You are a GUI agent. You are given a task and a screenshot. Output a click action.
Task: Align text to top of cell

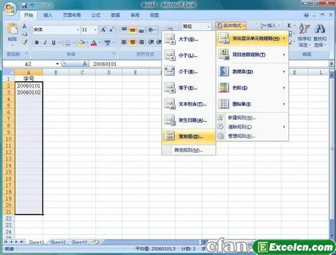[124, 30]
